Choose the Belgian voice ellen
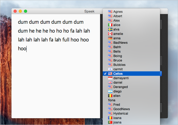This screenshot has height=125, width=178. coord(131,96)
